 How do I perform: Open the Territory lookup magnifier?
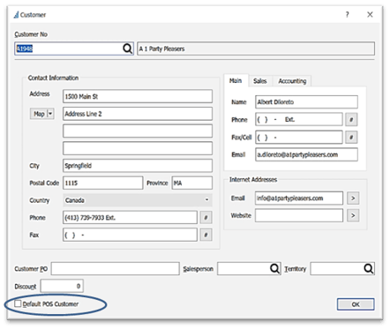point(368,268)
